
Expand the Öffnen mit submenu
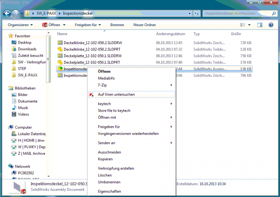[132, 117]
